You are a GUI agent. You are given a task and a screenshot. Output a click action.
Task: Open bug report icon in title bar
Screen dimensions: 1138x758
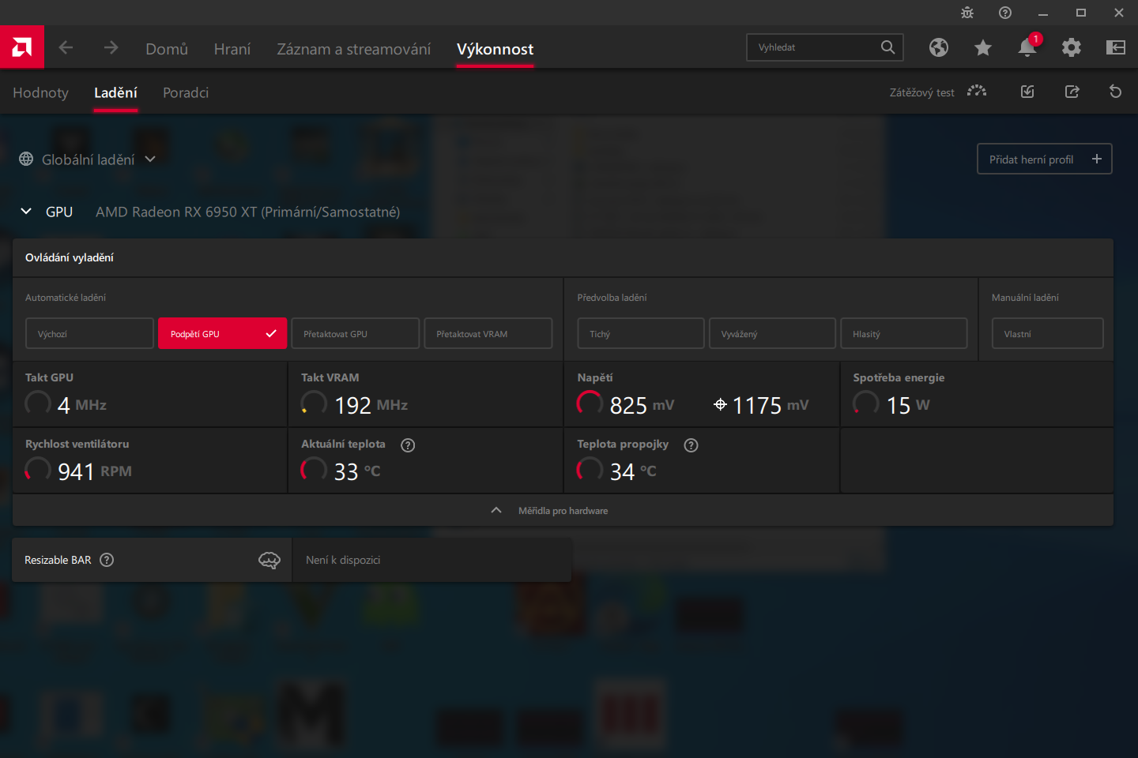pos(967,13)
